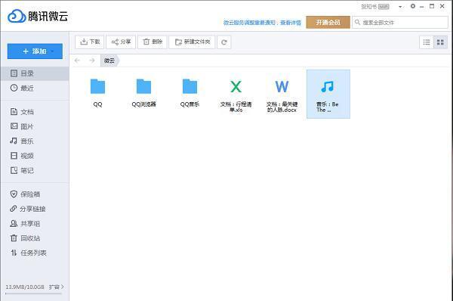Open the account name dropdown arrow

pyautogui.click(x=400, y=7)
